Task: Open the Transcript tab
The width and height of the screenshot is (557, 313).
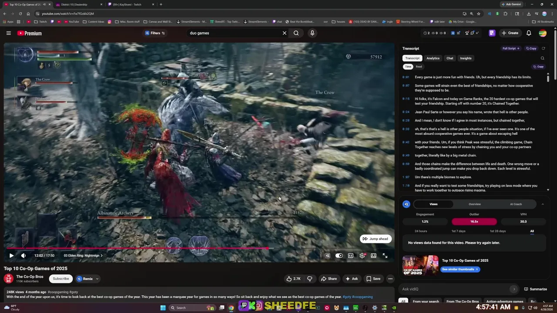Action: (412, 58)
